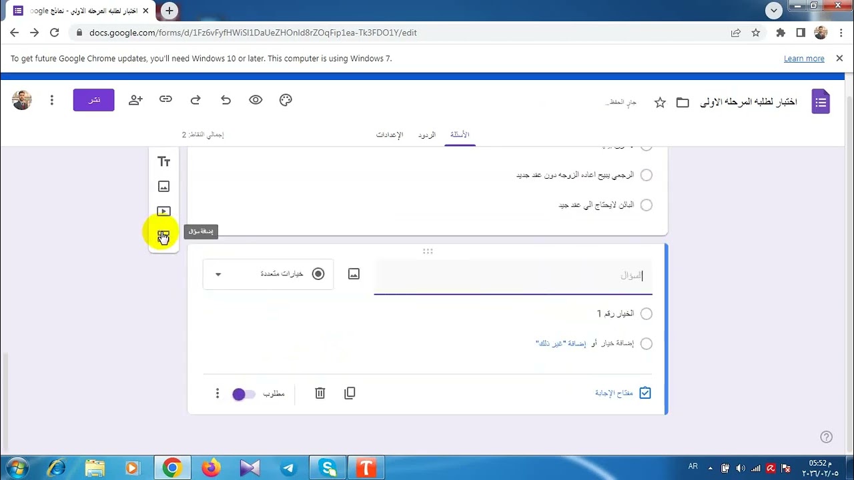Click the drag handle dots above the question

pos(428,251)
